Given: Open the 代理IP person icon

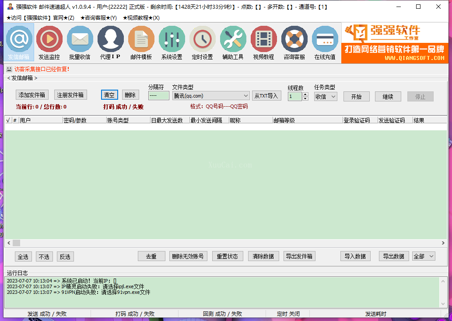Looking at the screenshot, I should [x=110, y=39].
